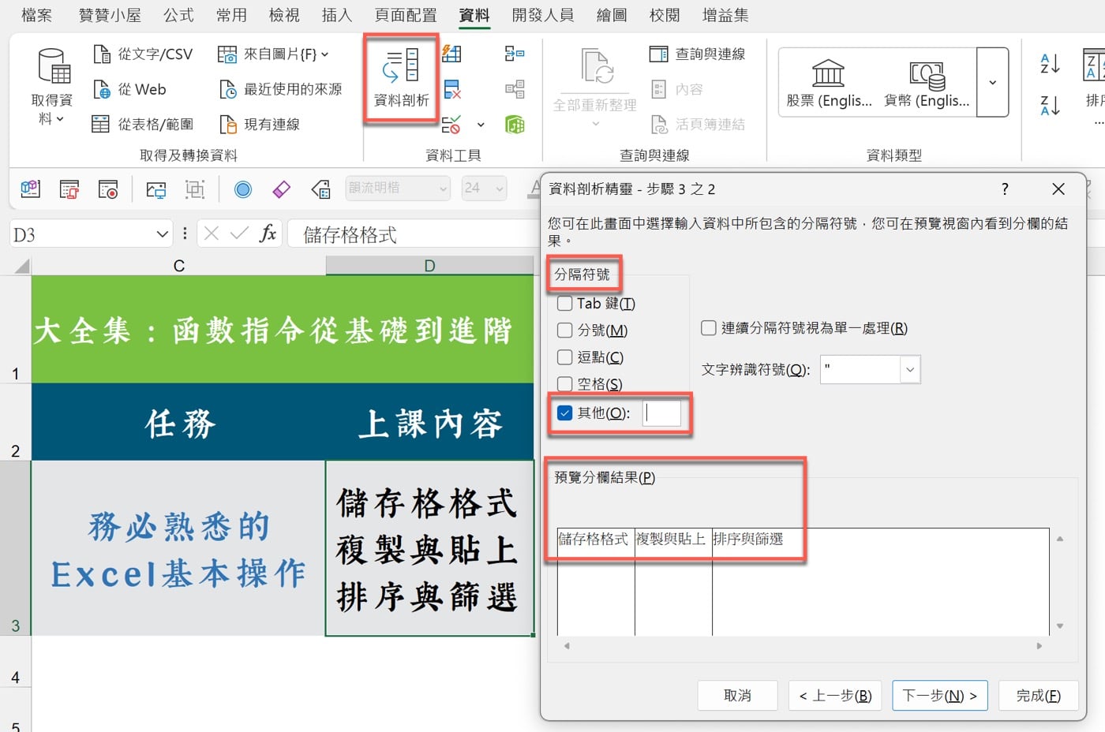Click the record macro quick access icon
Screen dimensions: 1105x732
click(107, 189)
